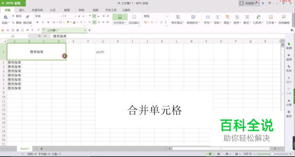The height and width of the screenshot is (157, 295).
Task: Close the 工作簿1 document tab
Action: tap(85, 30)
